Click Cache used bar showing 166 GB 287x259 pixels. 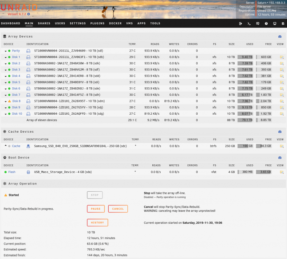point(245,146)
